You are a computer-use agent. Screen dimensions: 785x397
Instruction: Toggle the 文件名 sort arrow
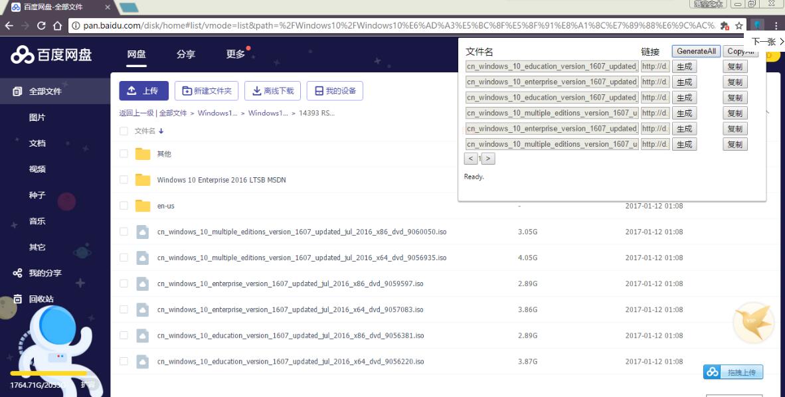pyautogui.click(x=161, y=131)
